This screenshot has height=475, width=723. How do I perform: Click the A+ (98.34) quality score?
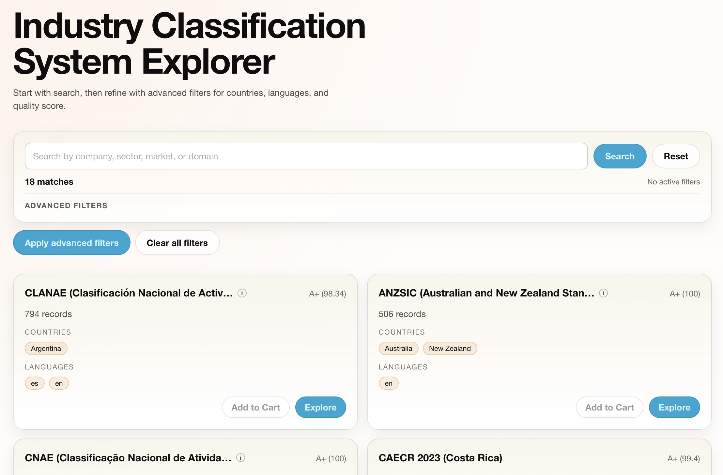(328, 294)
